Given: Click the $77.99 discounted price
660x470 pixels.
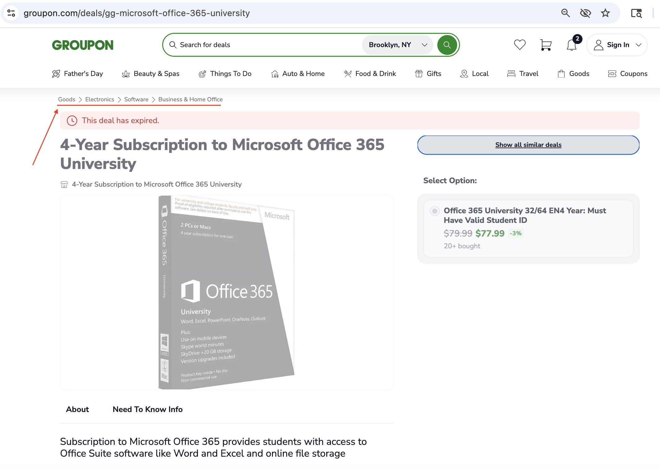Looking at the screenshot, I should click(490, 233).
